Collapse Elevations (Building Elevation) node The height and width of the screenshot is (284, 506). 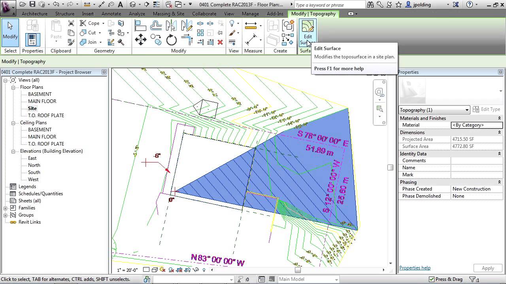[13, 151]
